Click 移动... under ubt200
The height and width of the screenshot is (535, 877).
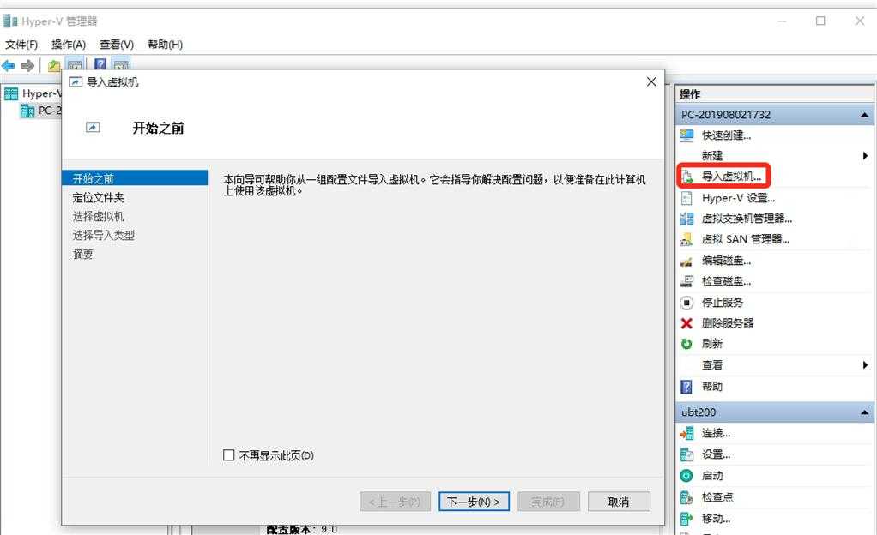(x=716, y=519)
